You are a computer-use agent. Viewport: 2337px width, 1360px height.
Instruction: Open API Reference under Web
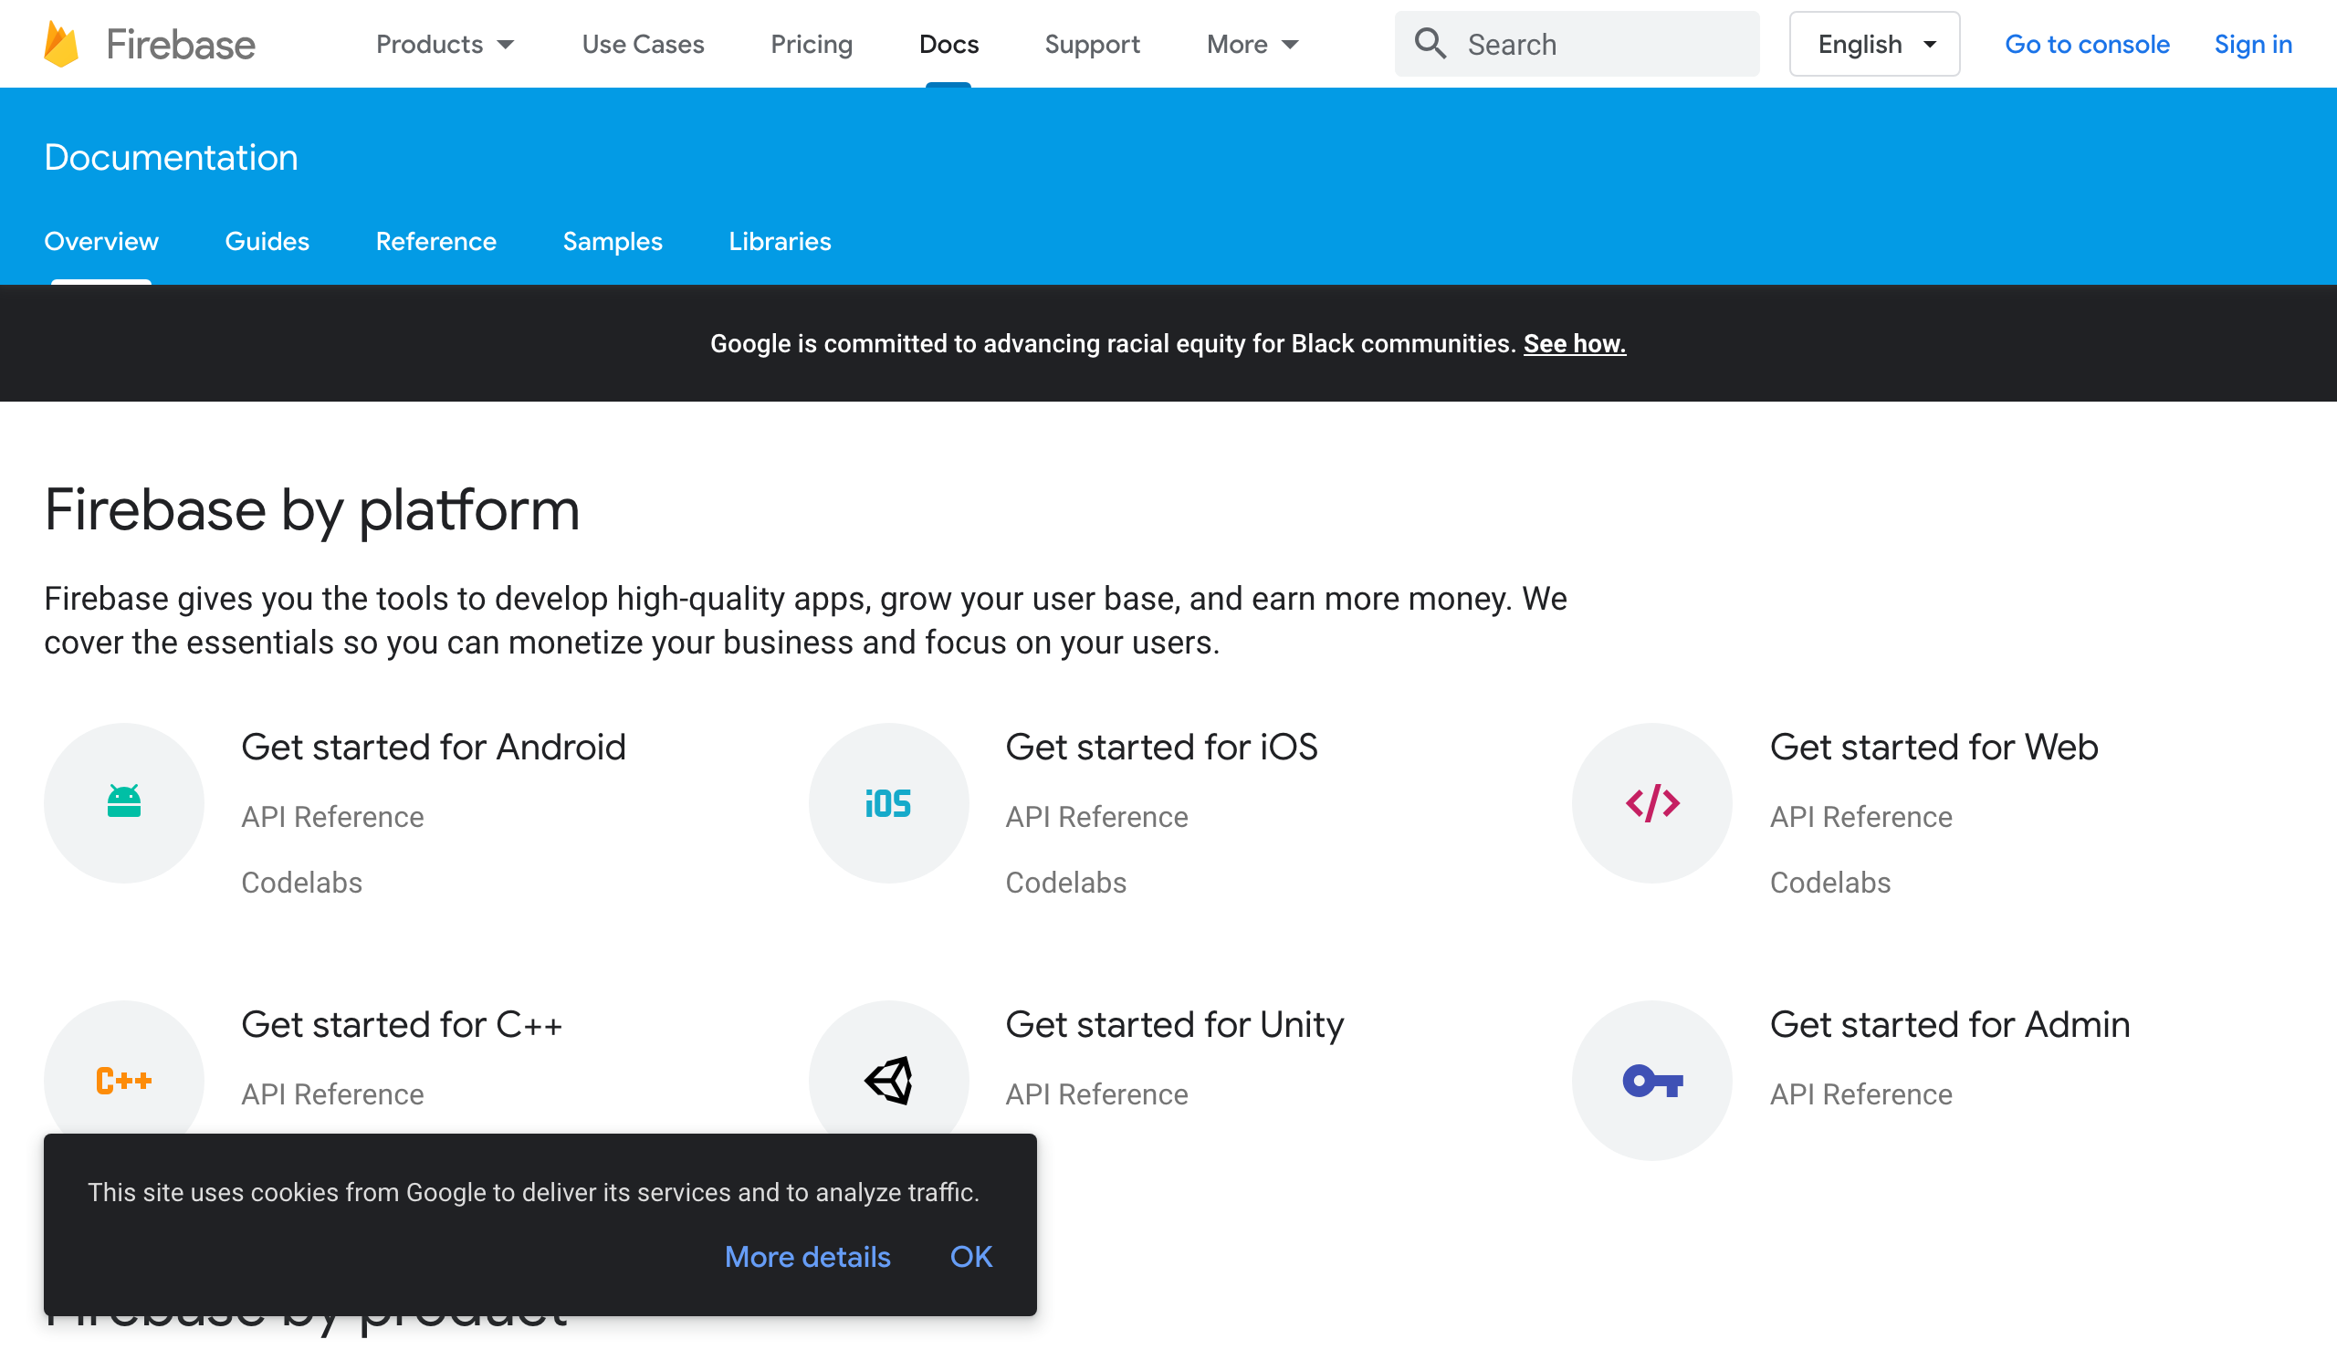click(x=1860, y=818)
